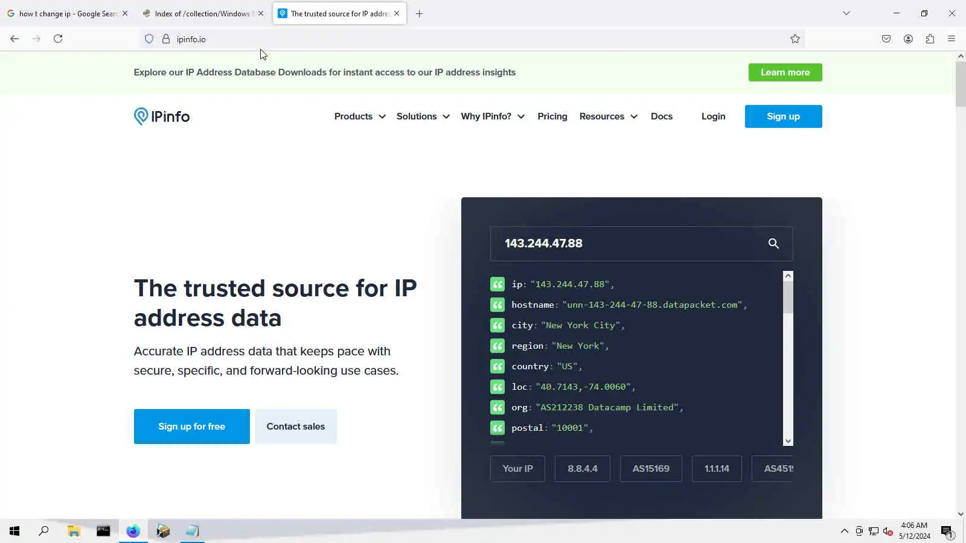
Task: Expand the Resources dropdown menu
Action: pyautogui.click(x=609, y=116)
